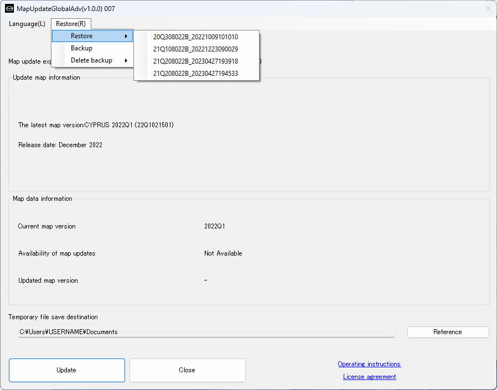Image resolution: width=497 pixels, height=390 pixels.
Task: Click the MapUpdateGlobalAdv app icon in title bar
Action: tap(9, 9)
